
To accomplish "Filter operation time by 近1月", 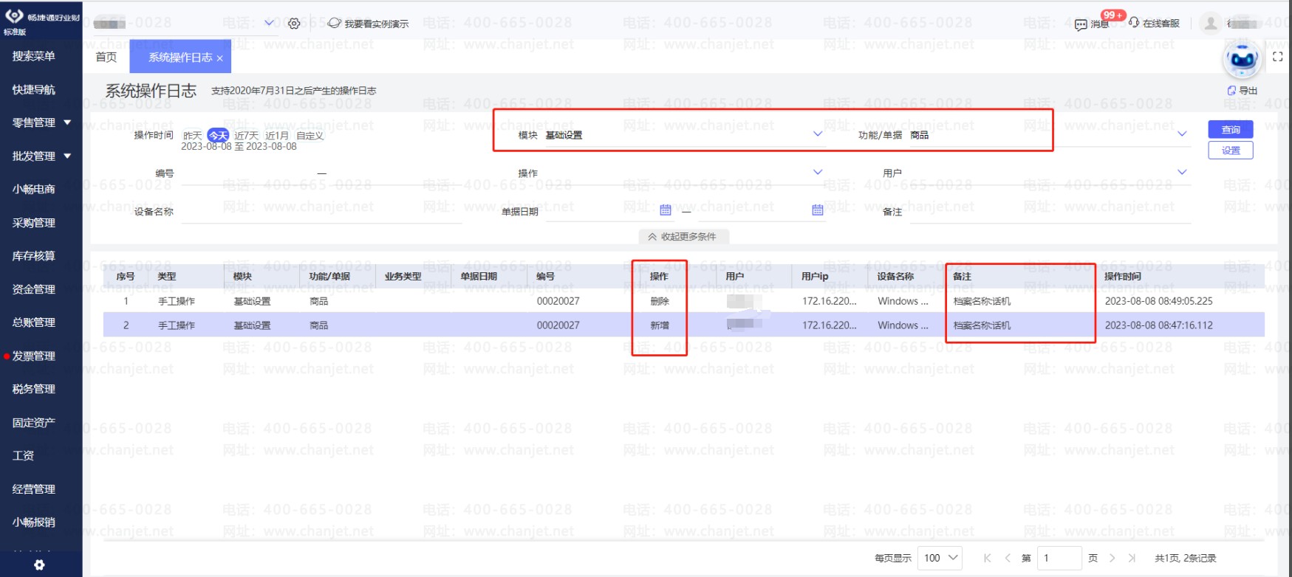I will point(277,135).
